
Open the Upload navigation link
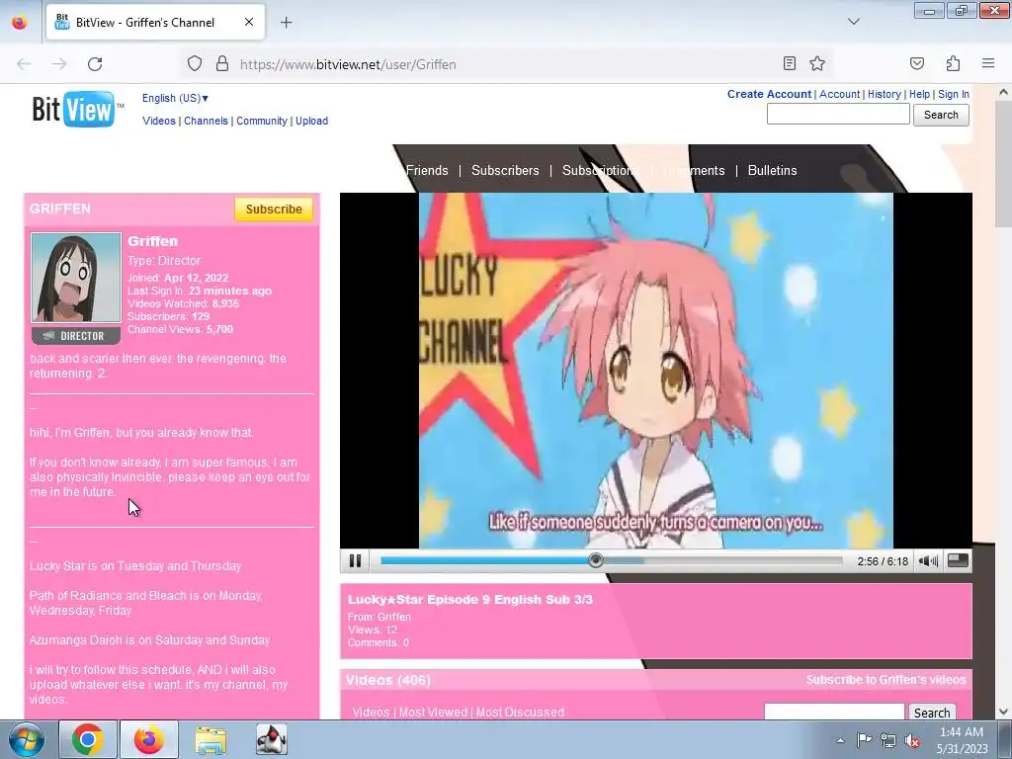pyautogui.click(x=311, y=121)
